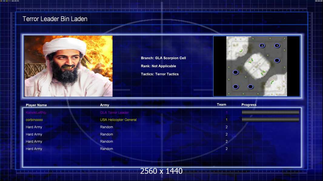This screenshot has width=323, height=181.
Task: Click corbinoooo's loading progress bar
Action: click(x=270, y=119)
